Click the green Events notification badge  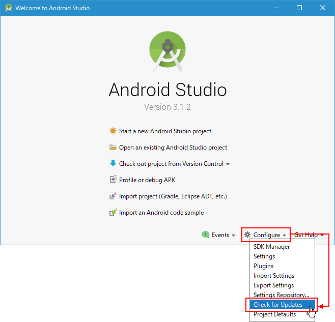205,235
